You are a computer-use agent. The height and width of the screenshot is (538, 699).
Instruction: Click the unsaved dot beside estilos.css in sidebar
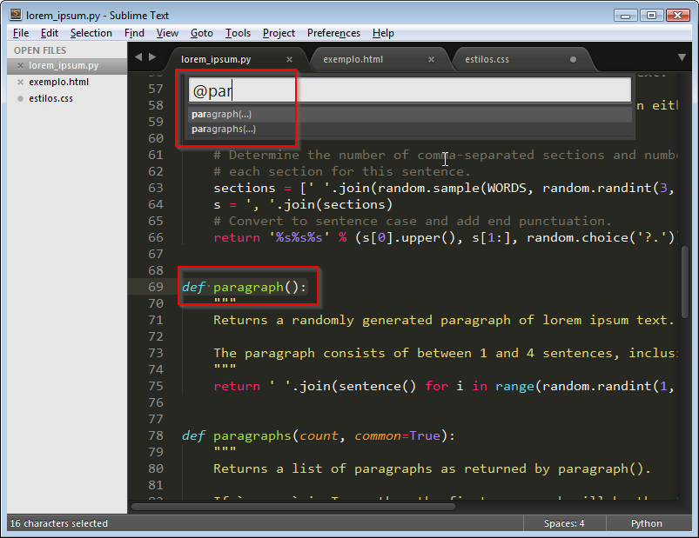(x=21, y=99)
